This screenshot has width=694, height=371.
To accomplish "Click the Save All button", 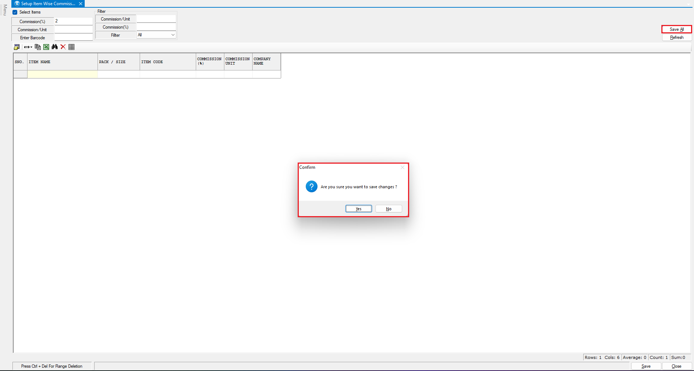I will (x=676, y=29).
